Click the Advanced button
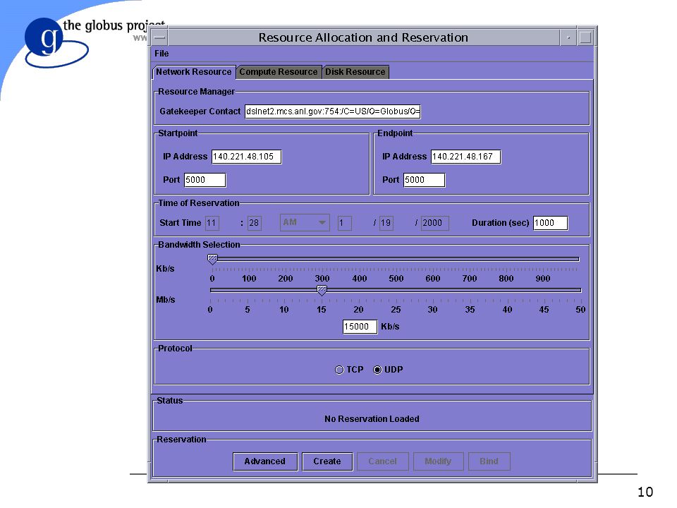This screenshot has height=508, width=677. pos(265,461)
